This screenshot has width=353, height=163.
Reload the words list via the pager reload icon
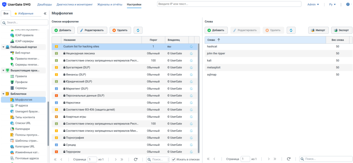[289, 159]
